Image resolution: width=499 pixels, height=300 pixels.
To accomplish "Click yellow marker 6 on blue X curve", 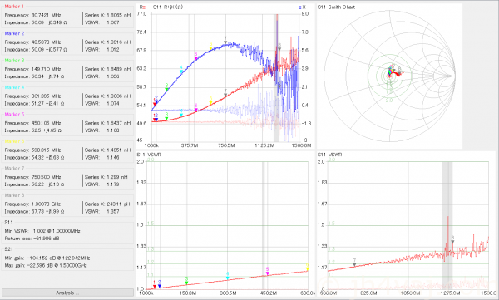I will (x=210, y=47).
